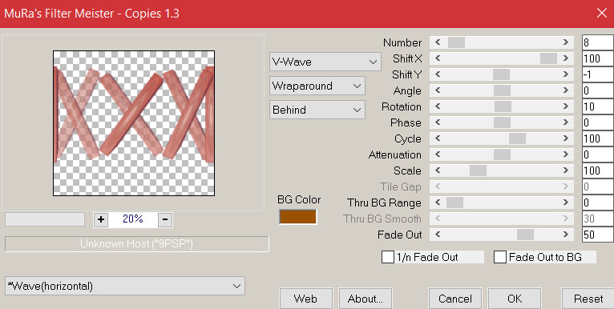Click the Shift Y right arrow
Viewport: 614px width, 309px height.
coord(566,74)
